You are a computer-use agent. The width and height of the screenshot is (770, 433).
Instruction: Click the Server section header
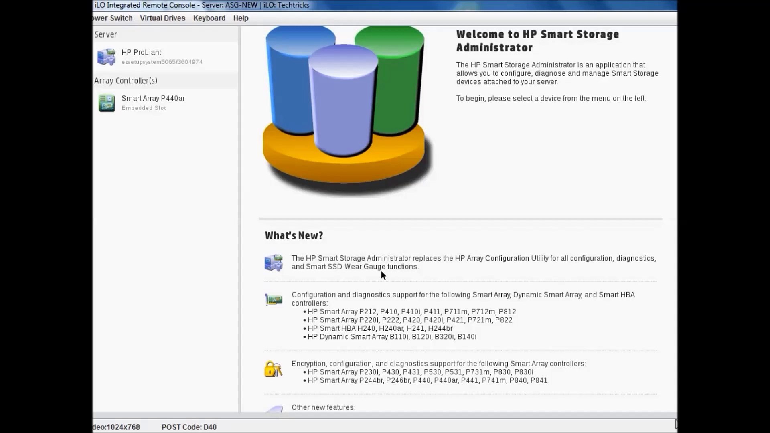(105, 34)
